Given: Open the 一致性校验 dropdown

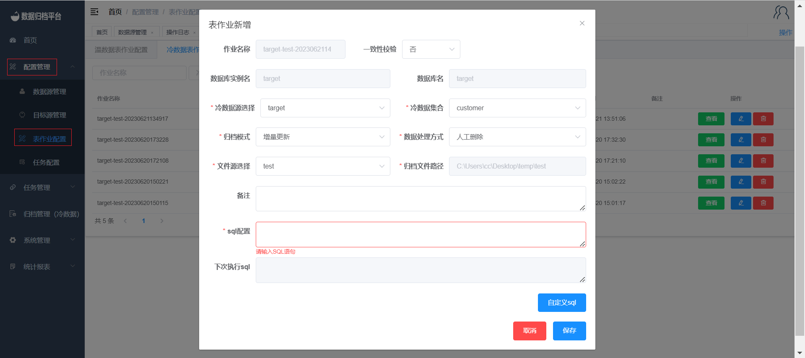Looking at the screenshot, I should pos(431,49).
